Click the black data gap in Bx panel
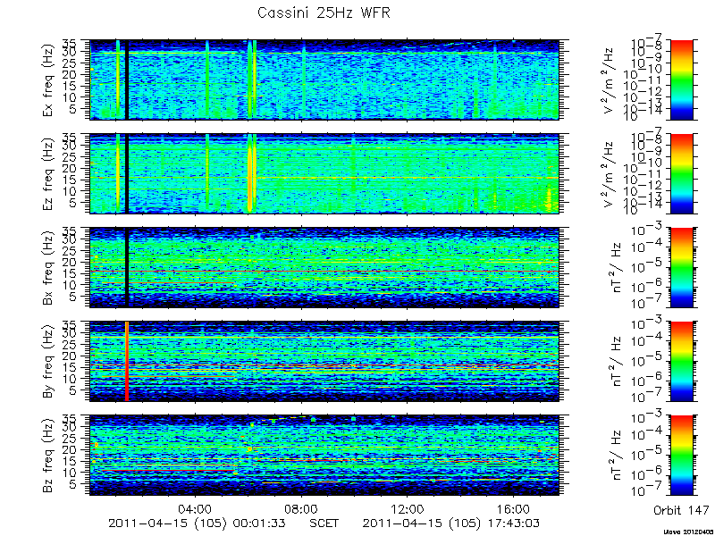The width and height of the screenshot is (715, 536). [x=127, y=267]
